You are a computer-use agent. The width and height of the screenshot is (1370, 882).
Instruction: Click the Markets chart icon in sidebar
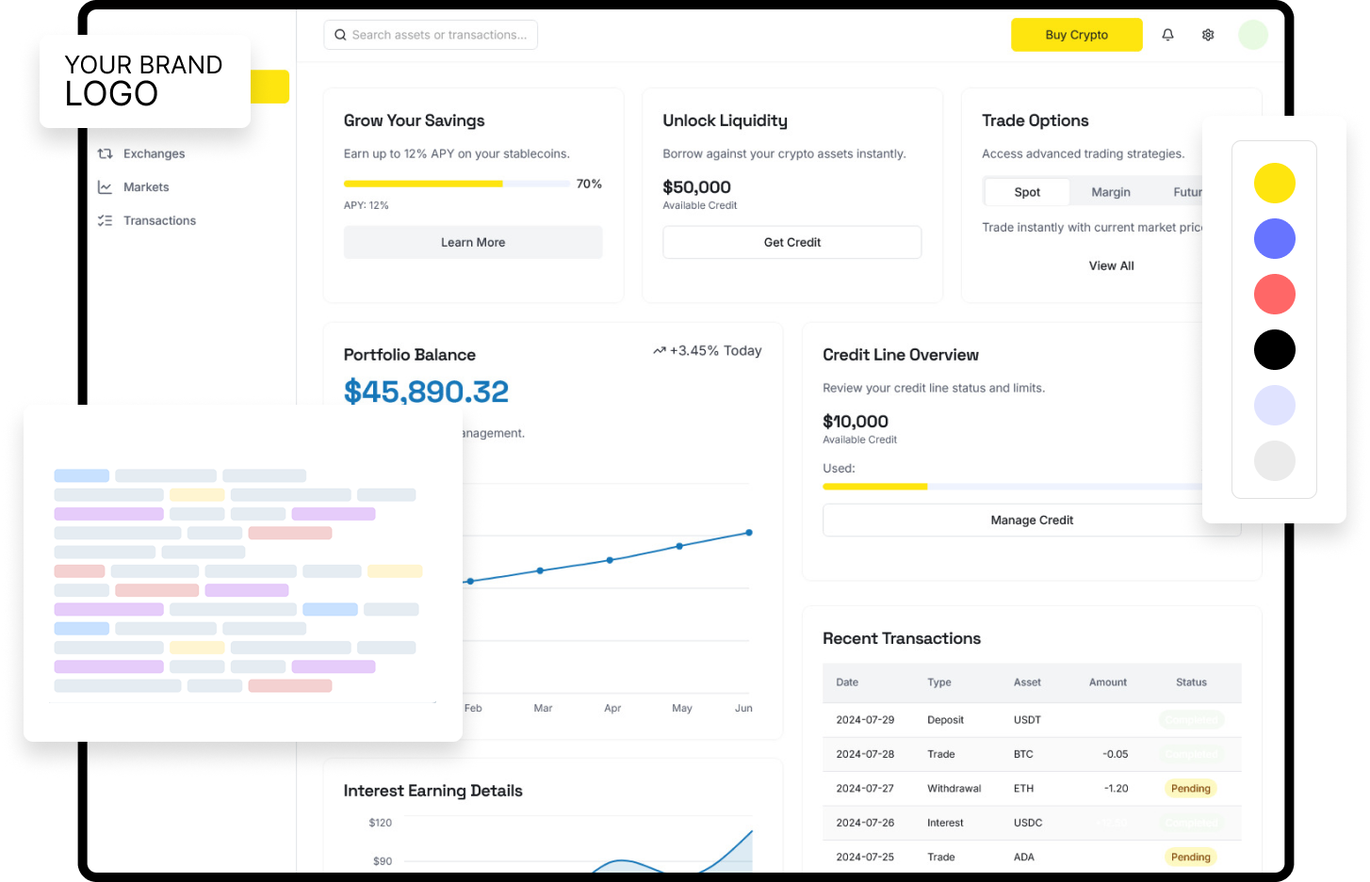pos(106,187)
